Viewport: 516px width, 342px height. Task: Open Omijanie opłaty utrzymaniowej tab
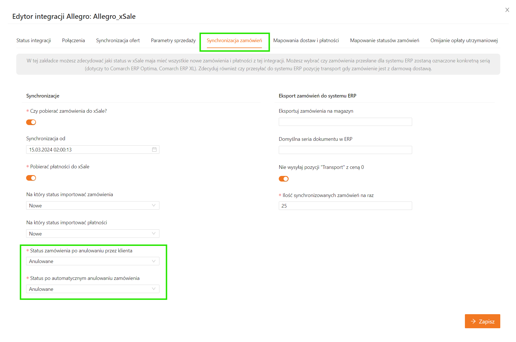464,40
